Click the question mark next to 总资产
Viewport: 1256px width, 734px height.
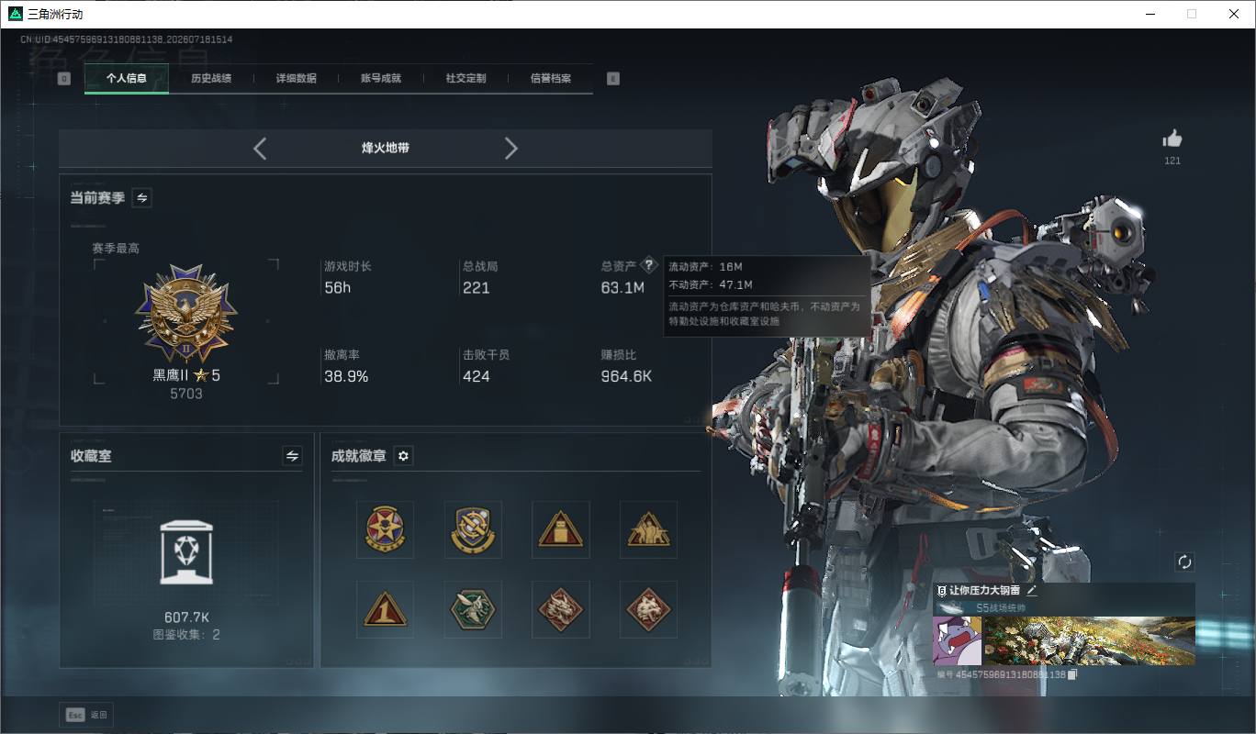(649, 265)
